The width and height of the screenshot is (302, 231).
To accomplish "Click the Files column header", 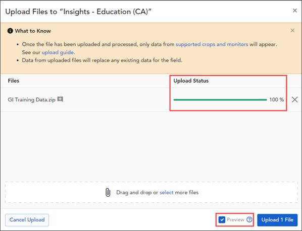I will (14, 81).
